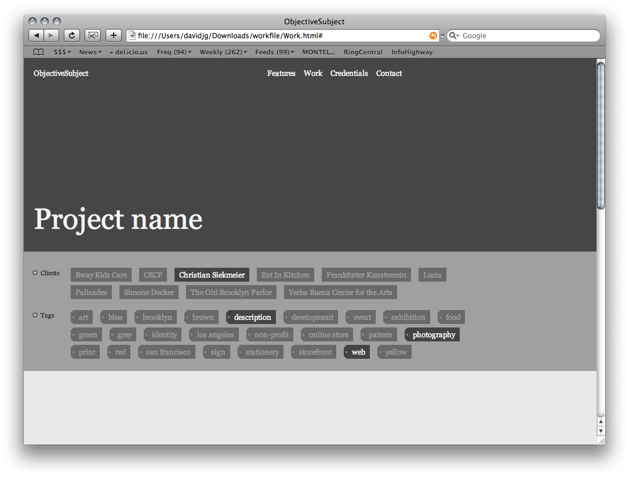This screenshot has height=477, width=629.
Task: Click the Google search magnifier icon
Action: click(454, 36)
